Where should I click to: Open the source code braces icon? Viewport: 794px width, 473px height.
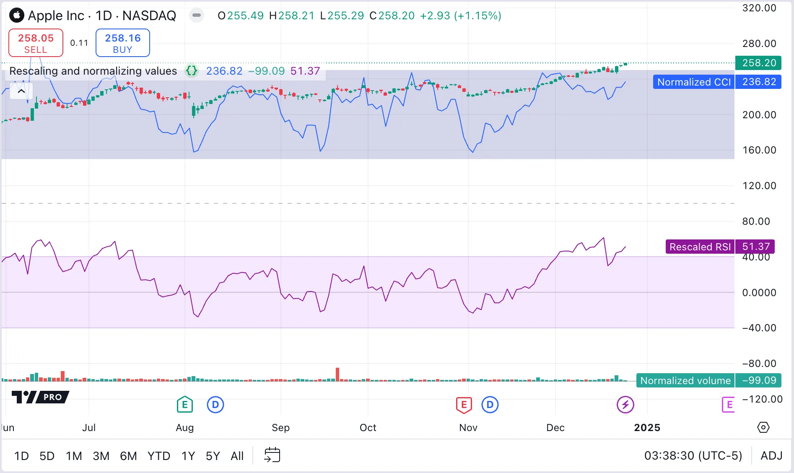pyautogui.click(x=192, y=71)
